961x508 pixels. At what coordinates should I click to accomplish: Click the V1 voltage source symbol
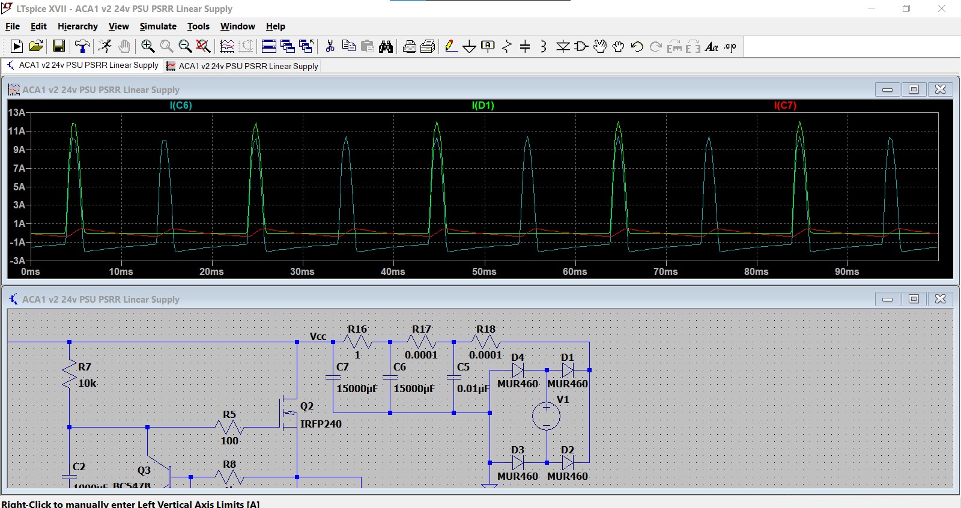click(547, 416)
